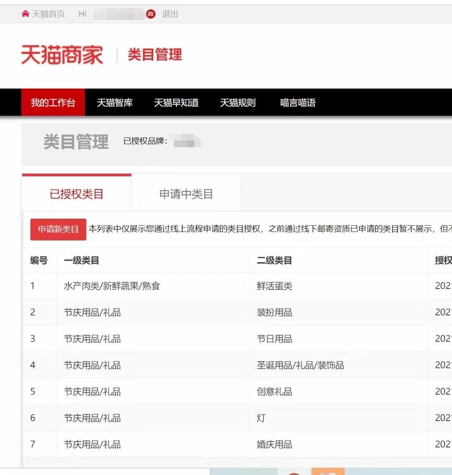452x475 pixels.
Task: Select the 我的工作台 nav tab
Action: (x=53, y=102)
